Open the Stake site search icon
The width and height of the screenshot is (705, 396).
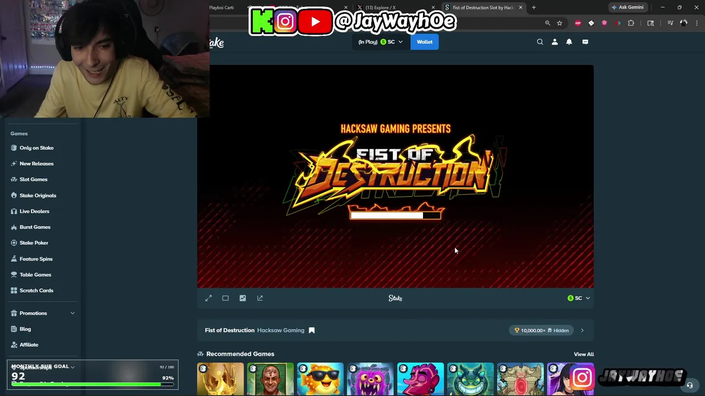[540, 42]
